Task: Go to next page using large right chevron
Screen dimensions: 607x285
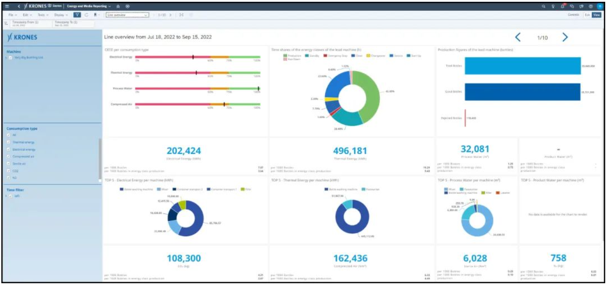Action: [x=565, y=37]
